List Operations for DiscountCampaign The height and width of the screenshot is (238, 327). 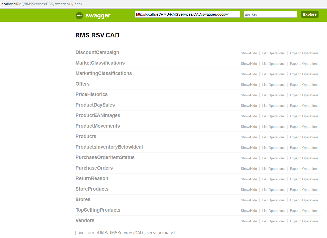pyautogui.click(x=273, y=53)
